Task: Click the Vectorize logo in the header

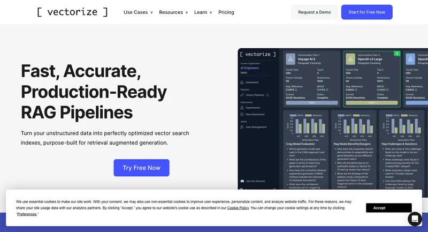Action: [72, 12]
